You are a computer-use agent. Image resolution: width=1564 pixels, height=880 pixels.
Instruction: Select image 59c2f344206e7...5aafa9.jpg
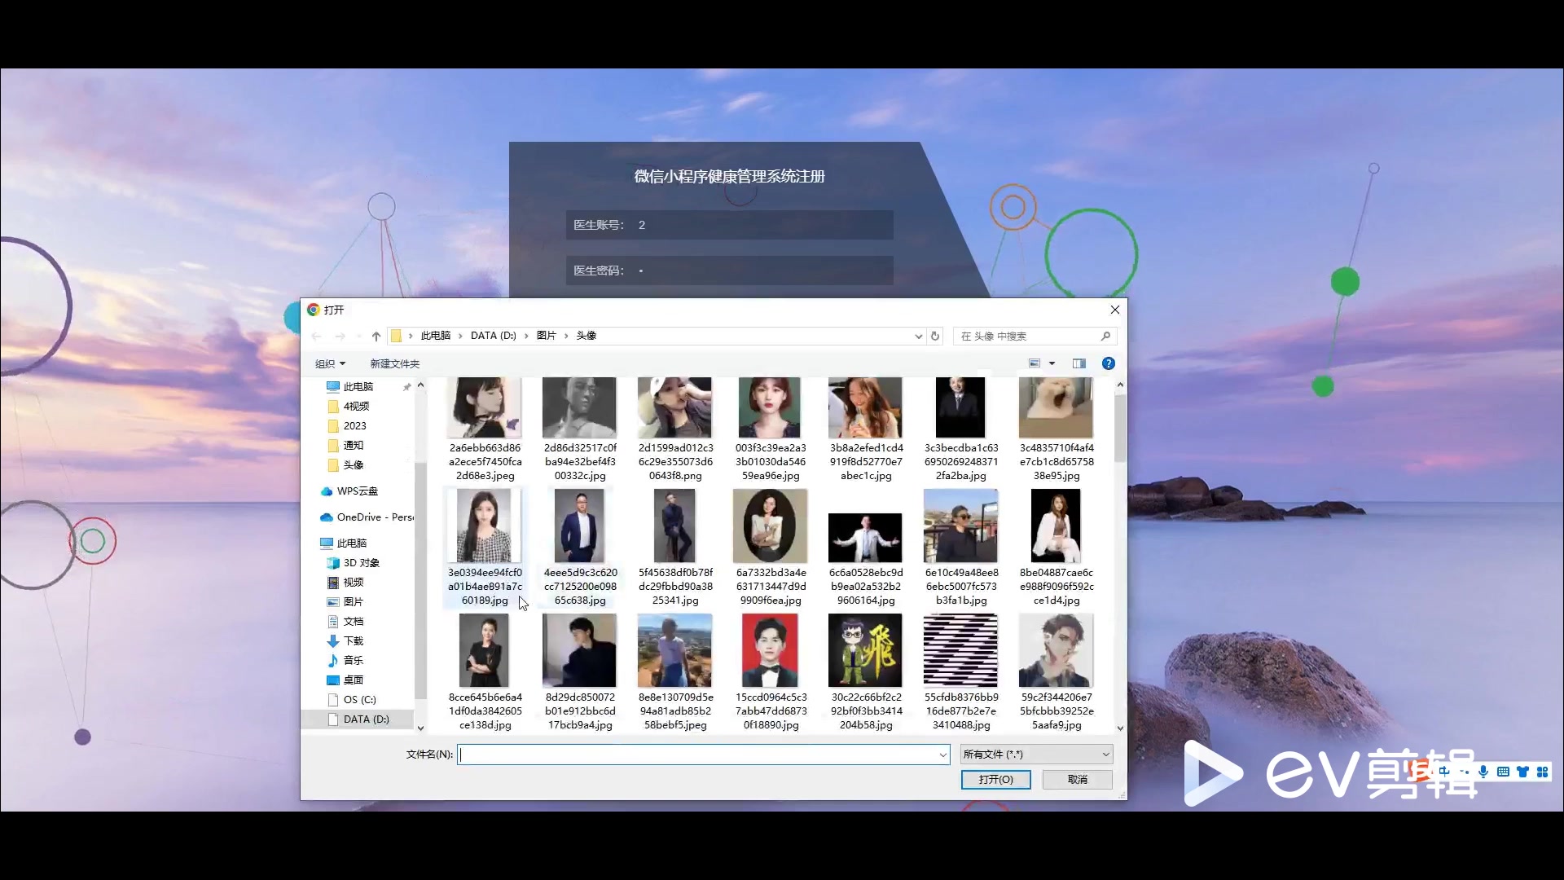tap(1057, 672)
